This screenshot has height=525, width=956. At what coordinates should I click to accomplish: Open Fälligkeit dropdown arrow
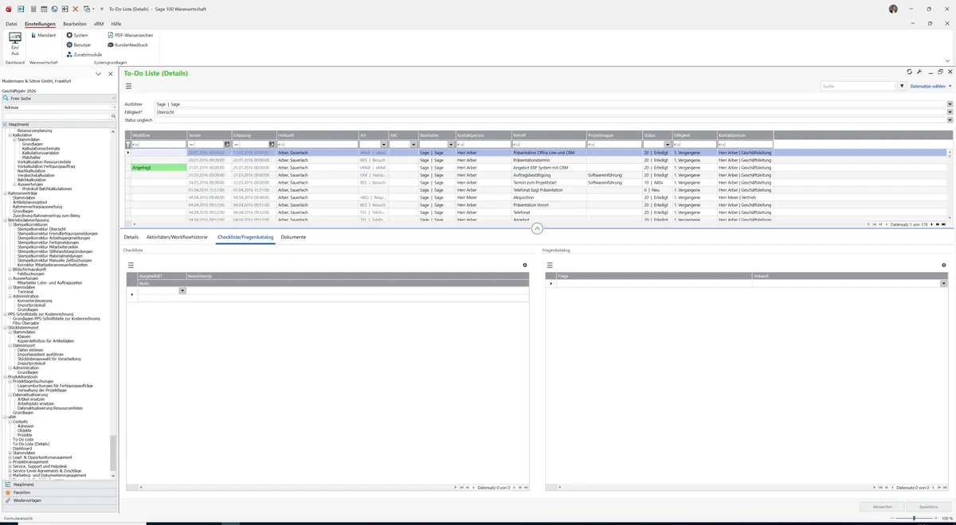click(950, 112)
